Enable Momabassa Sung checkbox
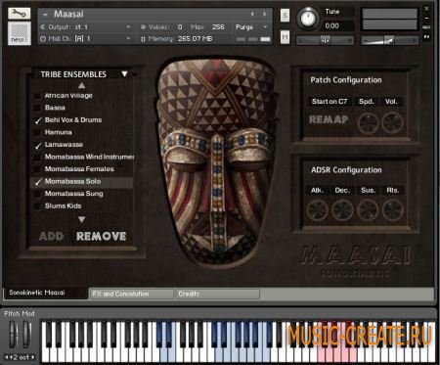The image size is (440, 365). (x=38, y=194)
